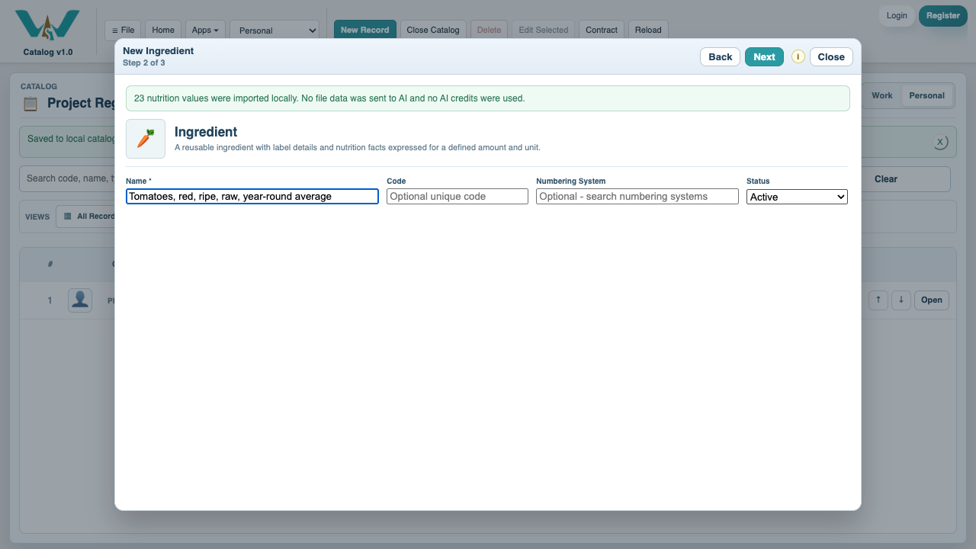Click the Clear search button

coord(886,179)
